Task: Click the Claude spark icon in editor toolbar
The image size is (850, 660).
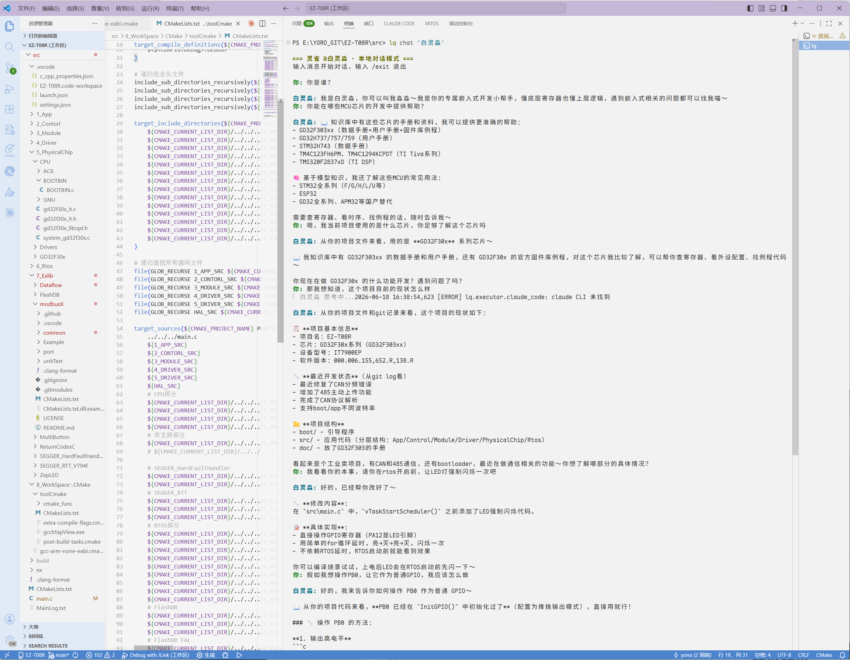Action: (x=252, y=24)
